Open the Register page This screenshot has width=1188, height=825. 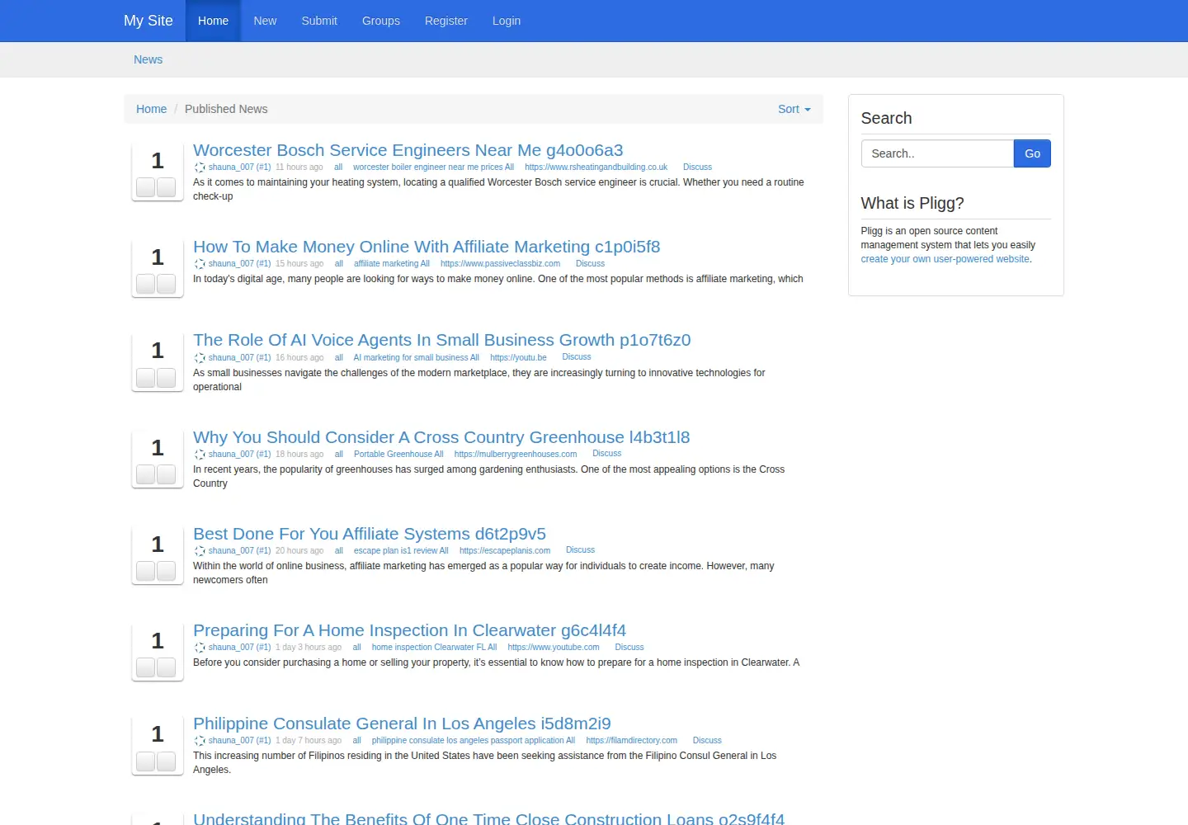click(446, 21)
